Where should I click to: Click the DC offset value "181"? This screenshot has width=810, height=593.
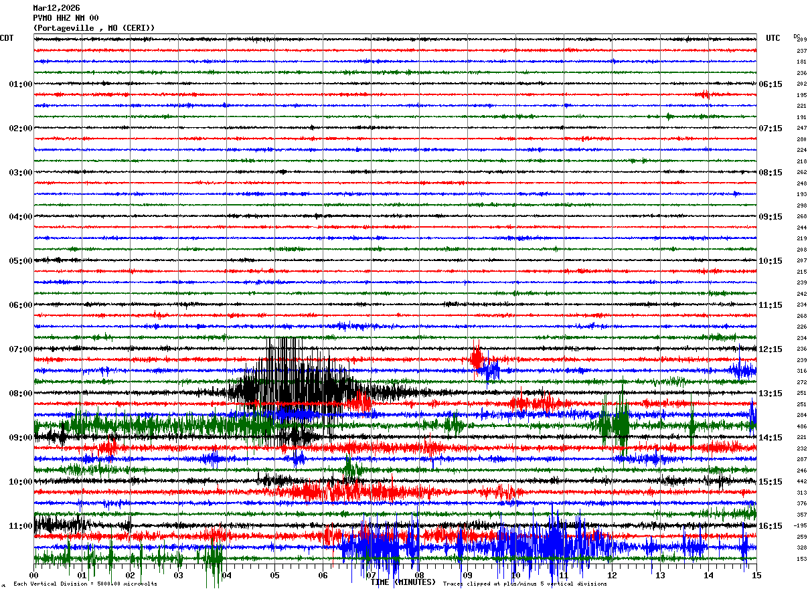[801, 62]
